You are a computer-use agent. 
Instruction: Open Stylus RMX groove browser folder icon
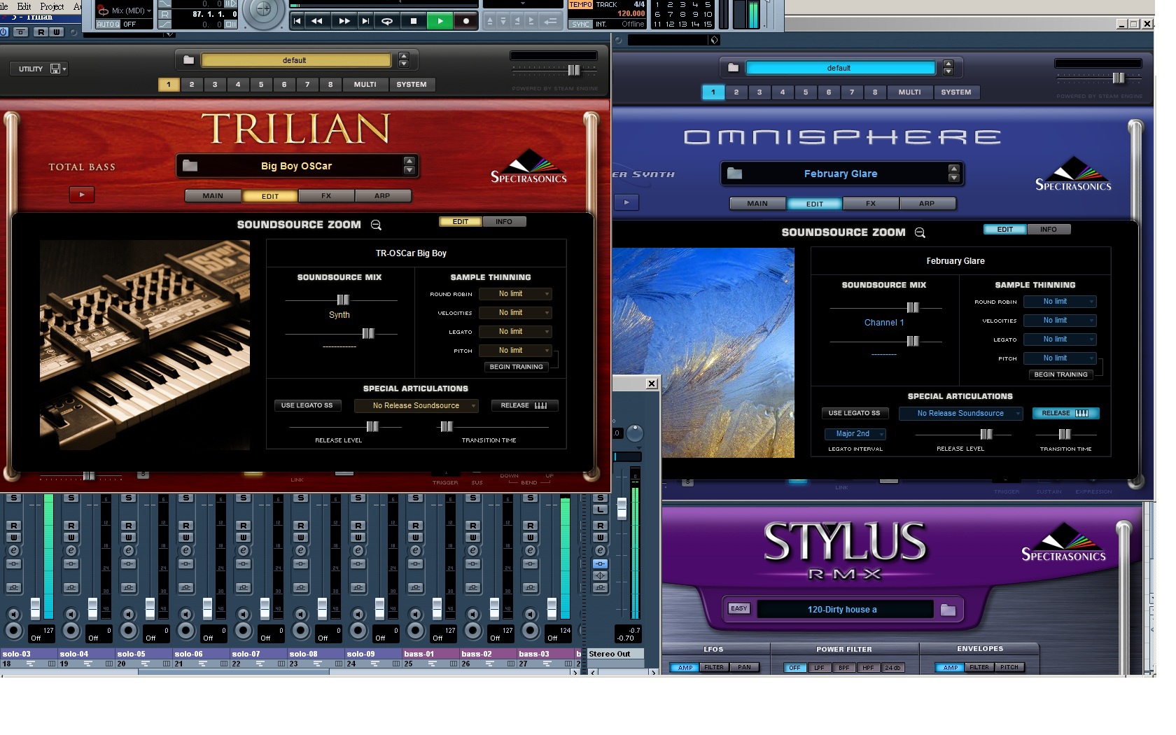pos(948,610)
